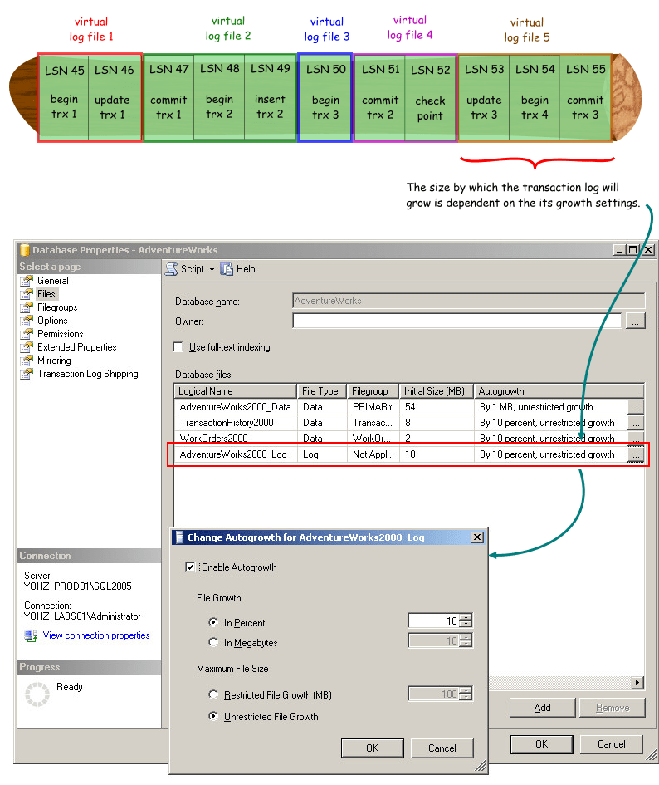Click the Change Autogrowth title bar icon
The image size is (659, 785).
tap(179, 537)
